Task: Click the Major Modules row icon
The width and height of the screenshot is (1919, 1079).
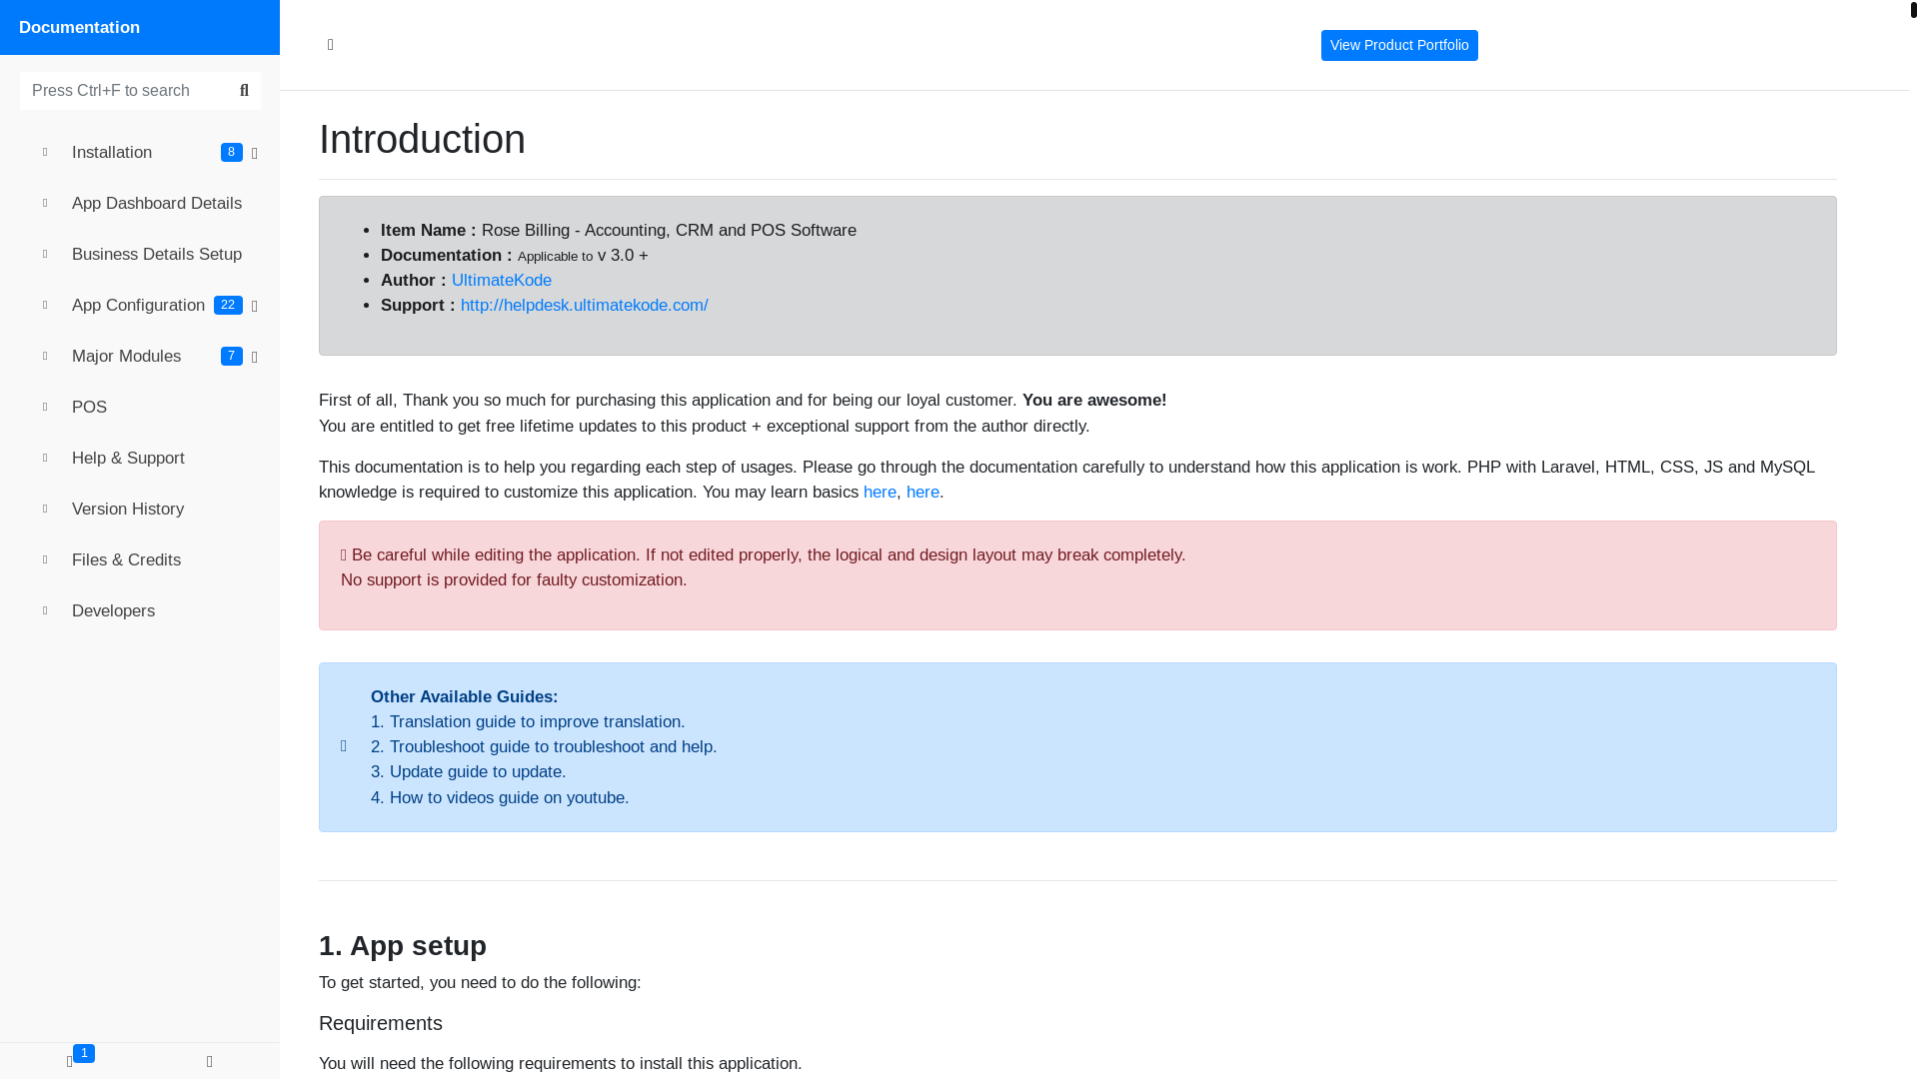Action: [45, 356]
